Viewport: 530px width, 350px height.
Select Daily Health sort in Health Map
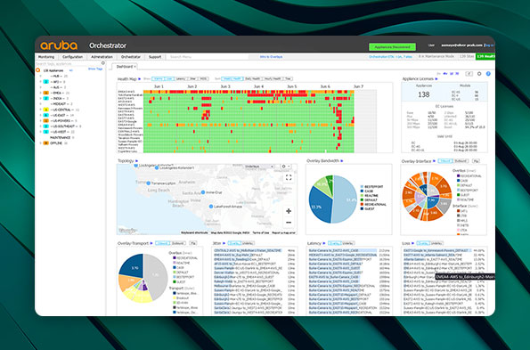[x=252, y=78]
